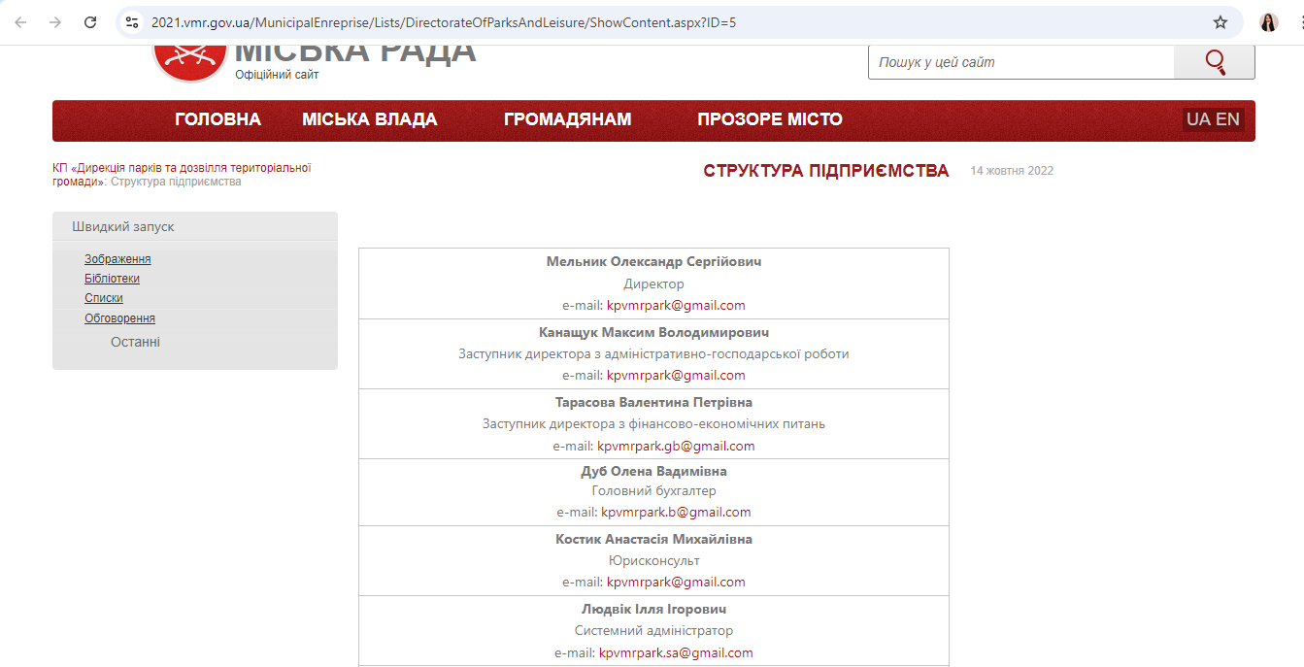Click in the site search field
The width and height of the screenshot is (1304, 667).
(x=1020, y=62)
